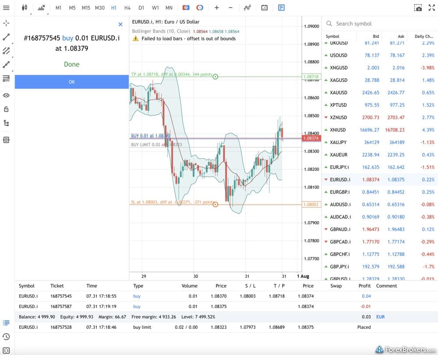Image resolution: width=438 pixels, height=355 pixels.
Task: Click OK to confirm the order
Action: click(72, 82)
